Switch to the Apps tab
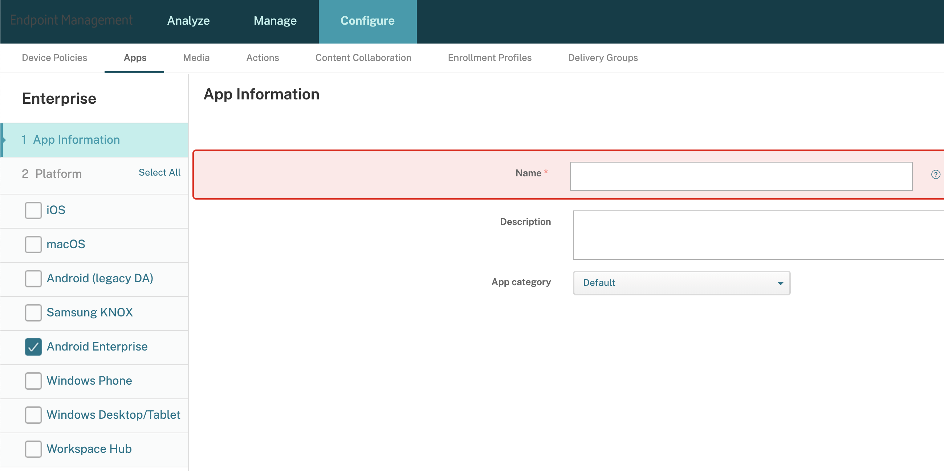 click(135, 58)
